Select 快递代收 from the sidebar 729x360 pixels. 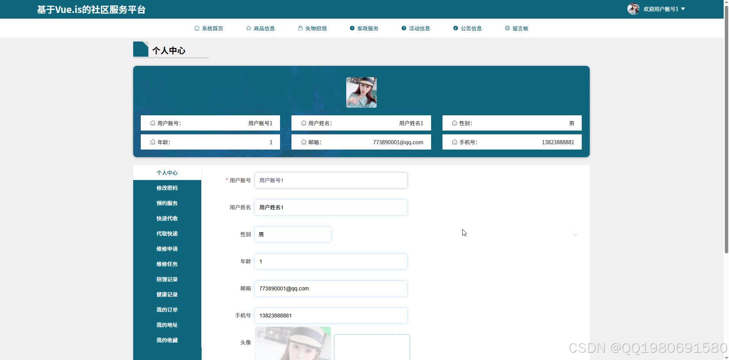click(x=167, y=218)
